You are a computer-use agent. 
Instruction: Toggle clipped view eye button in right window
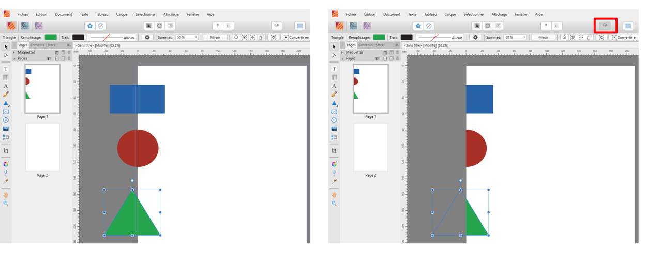pos(605,25)
